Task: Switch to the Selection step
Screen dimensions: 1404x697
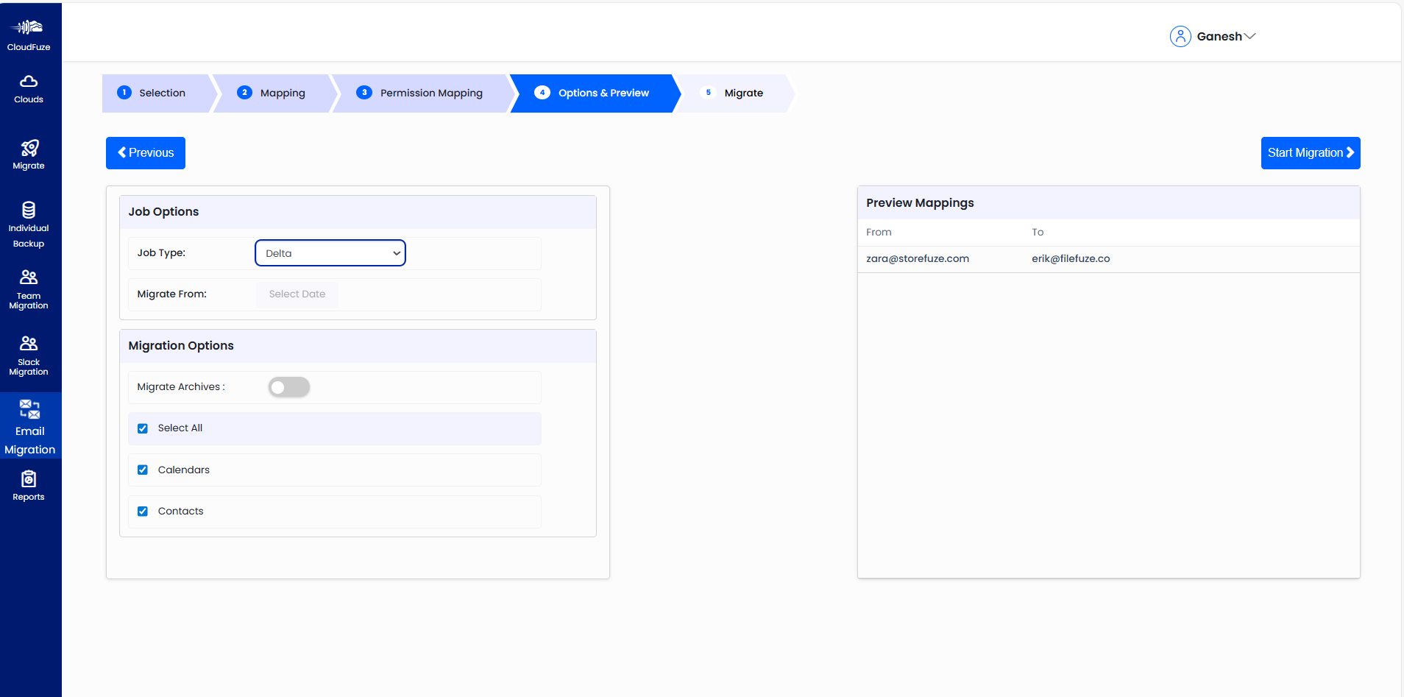Action: coord(163,93)
